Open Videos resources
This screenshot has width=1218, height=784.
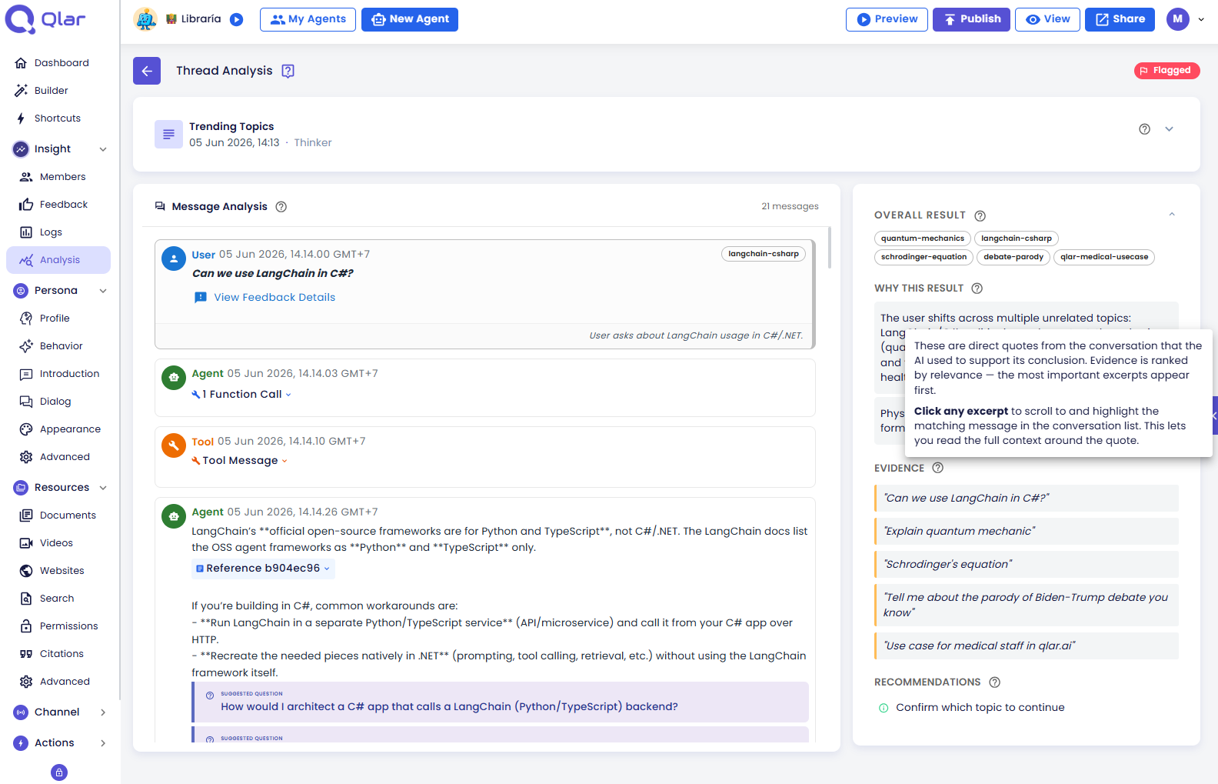[58, 543]
